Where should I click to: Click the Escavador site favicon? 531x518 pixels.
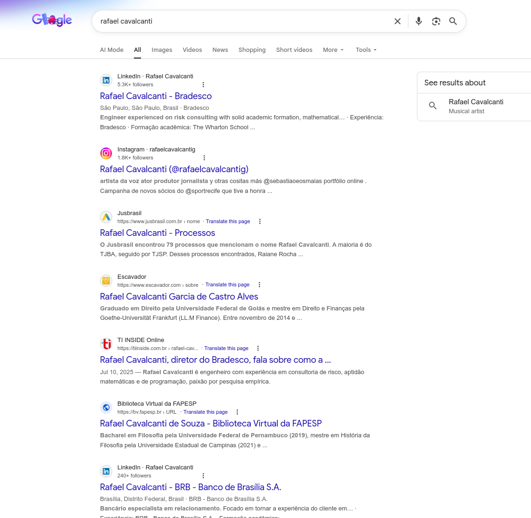pyautogui.click(x=106, y=281)
